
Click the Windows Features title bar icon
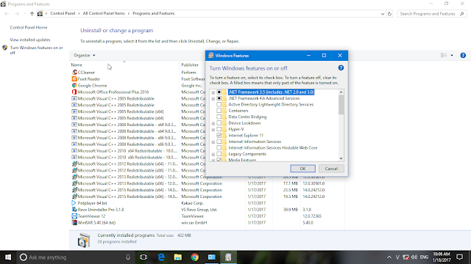[211, 56]
